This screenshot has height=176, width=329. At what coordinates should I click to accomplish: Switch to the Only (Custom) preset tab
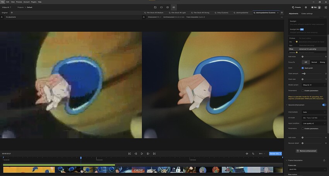221,13
